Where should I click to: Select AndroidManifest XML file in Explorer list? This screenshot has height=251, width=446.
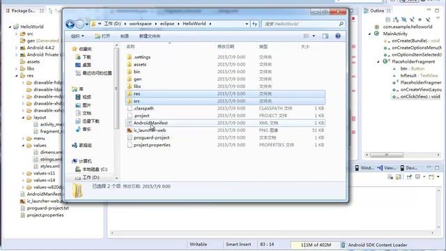pyautogui.click(x=225, y=123)
